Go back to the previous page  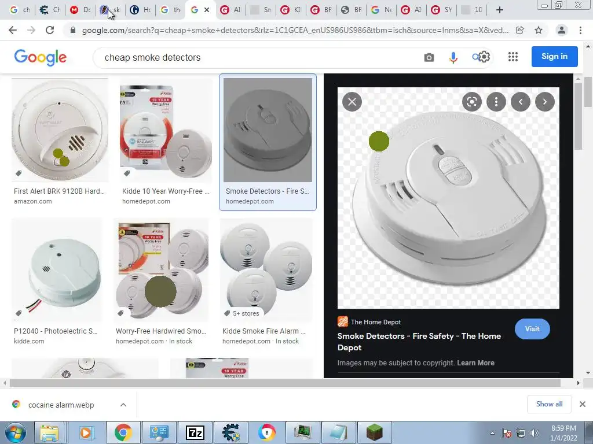tap(13, 30)
